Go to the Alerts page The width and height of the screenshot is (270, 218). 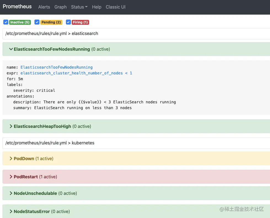pyautogui.click(x=44, y=7)
